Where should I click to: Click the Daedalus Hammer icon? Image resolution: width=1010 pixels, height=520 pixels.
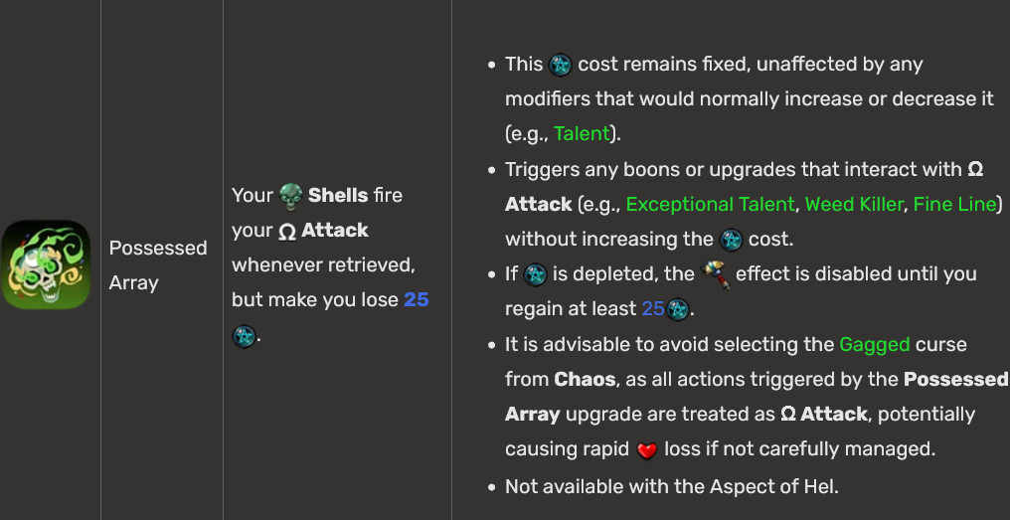tap(715, 274)
